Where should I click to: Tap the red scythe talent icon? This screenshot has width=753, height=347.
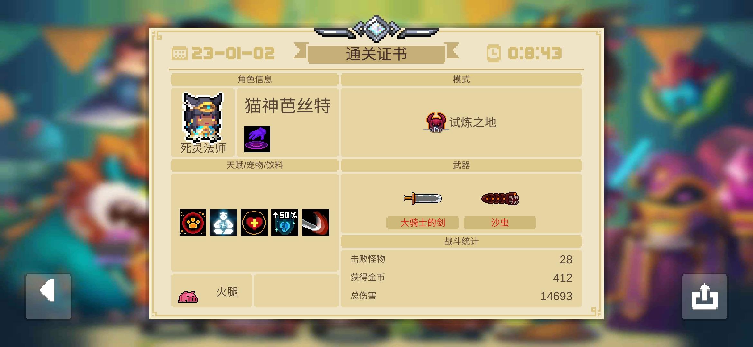(x=316, y=223)
